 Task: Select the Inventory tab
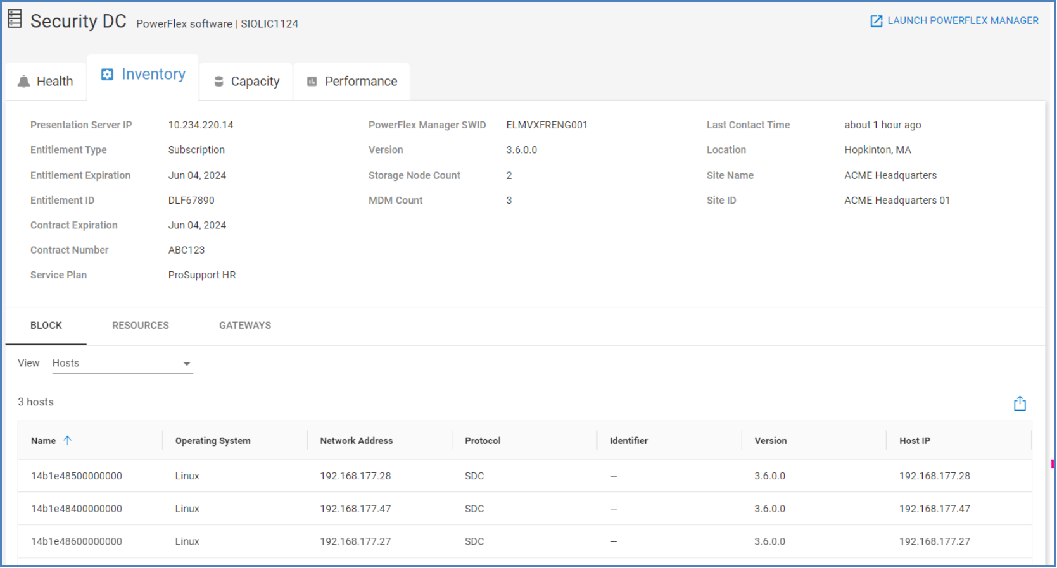coord(143,77)
